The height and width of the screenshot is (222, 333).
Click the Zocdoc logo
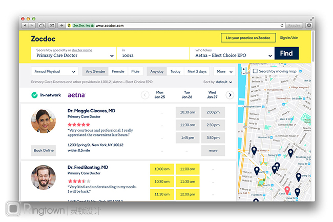click(x=43, y=39)
